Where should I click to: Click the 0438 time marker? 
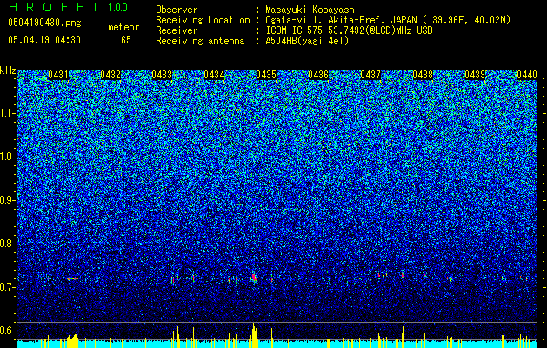pos(423,75)
